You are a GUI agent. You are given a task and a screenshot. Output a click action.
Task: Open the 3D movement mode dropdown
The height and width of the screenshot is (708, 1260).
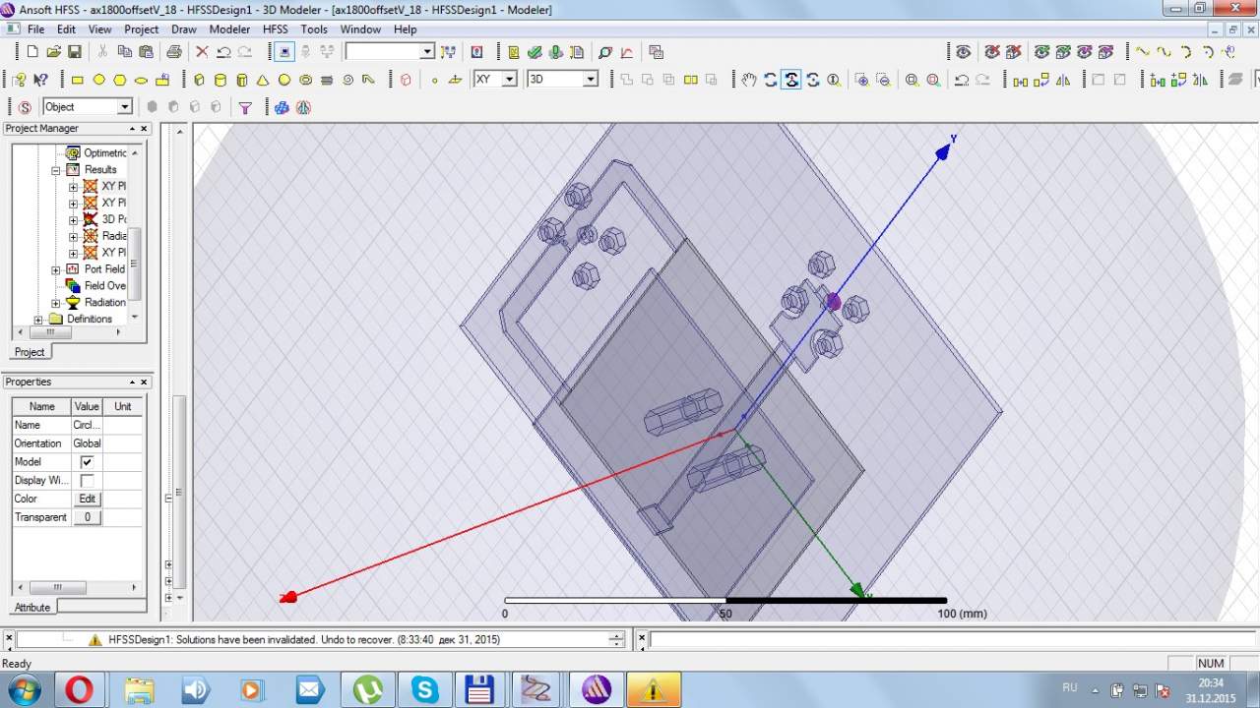(591, 80)
